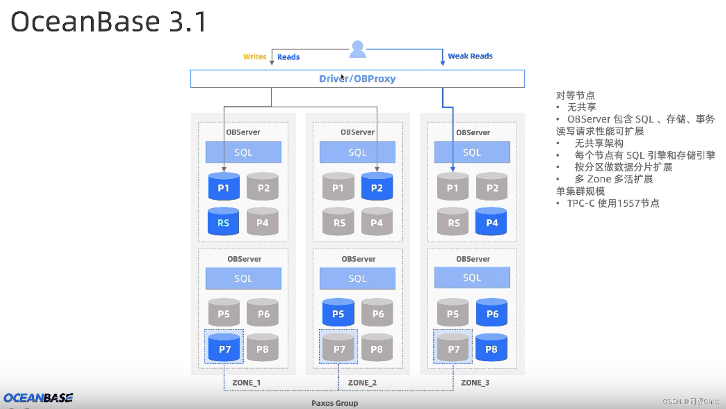
Task: Click the '多 Zone 多活扩展' bullet
Action: [614, 179]
